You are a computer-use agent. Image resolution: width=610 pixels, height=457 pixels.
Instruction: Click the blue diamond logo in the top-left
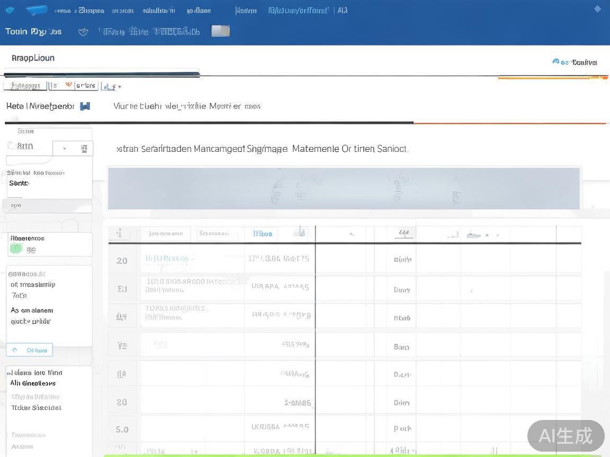point(10,10)
